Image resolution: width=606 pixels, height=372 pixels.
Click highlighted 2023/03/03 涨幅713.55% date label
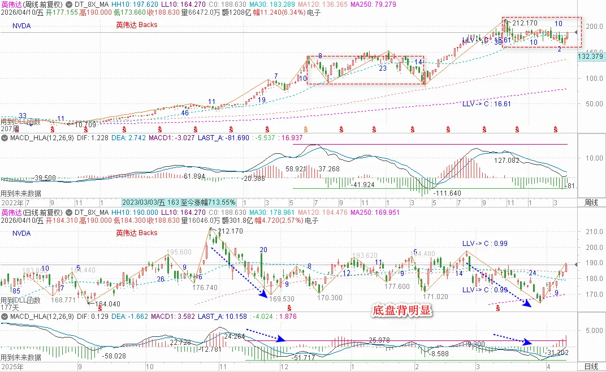point(179,202)
